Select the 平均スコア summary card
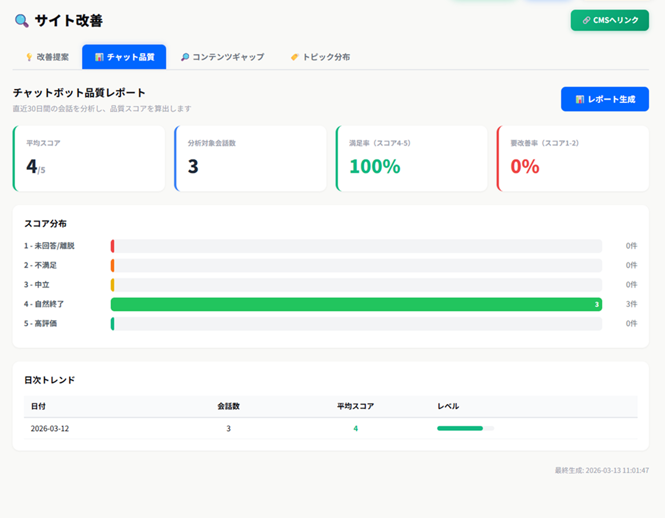The image size is (665, 518). tap(89, 158)
